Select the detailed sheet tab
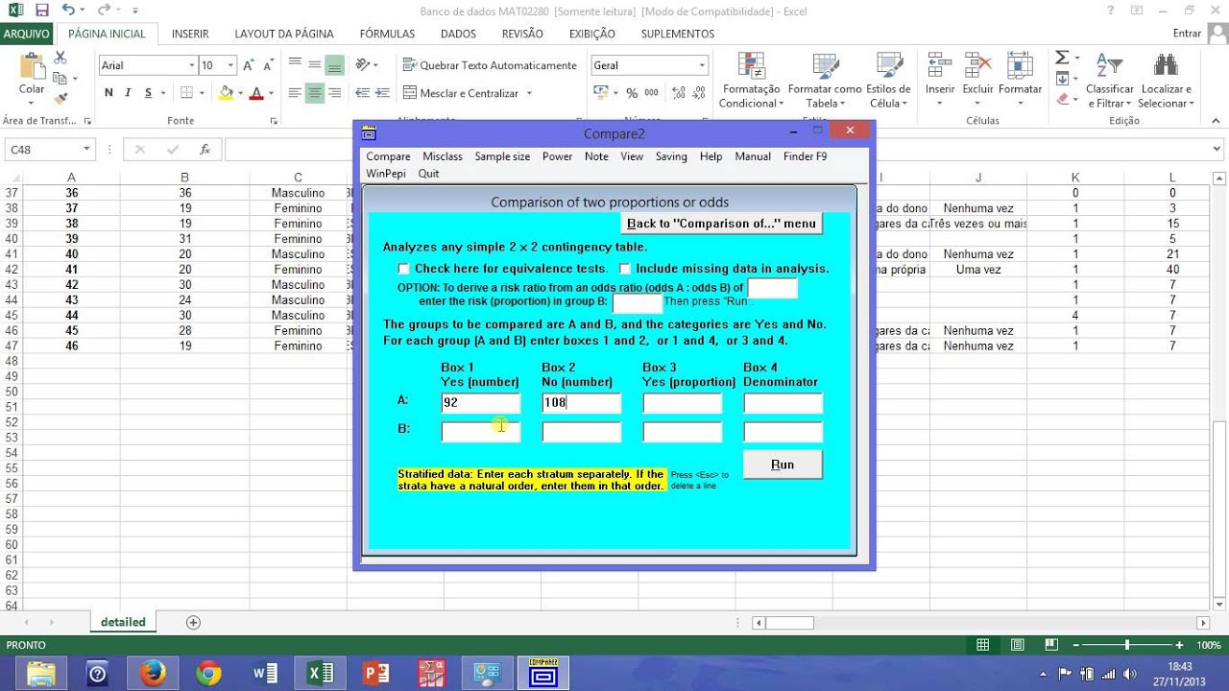This screenshot has height=691, width=1229. pyautogui.click(x=123, y=622)
